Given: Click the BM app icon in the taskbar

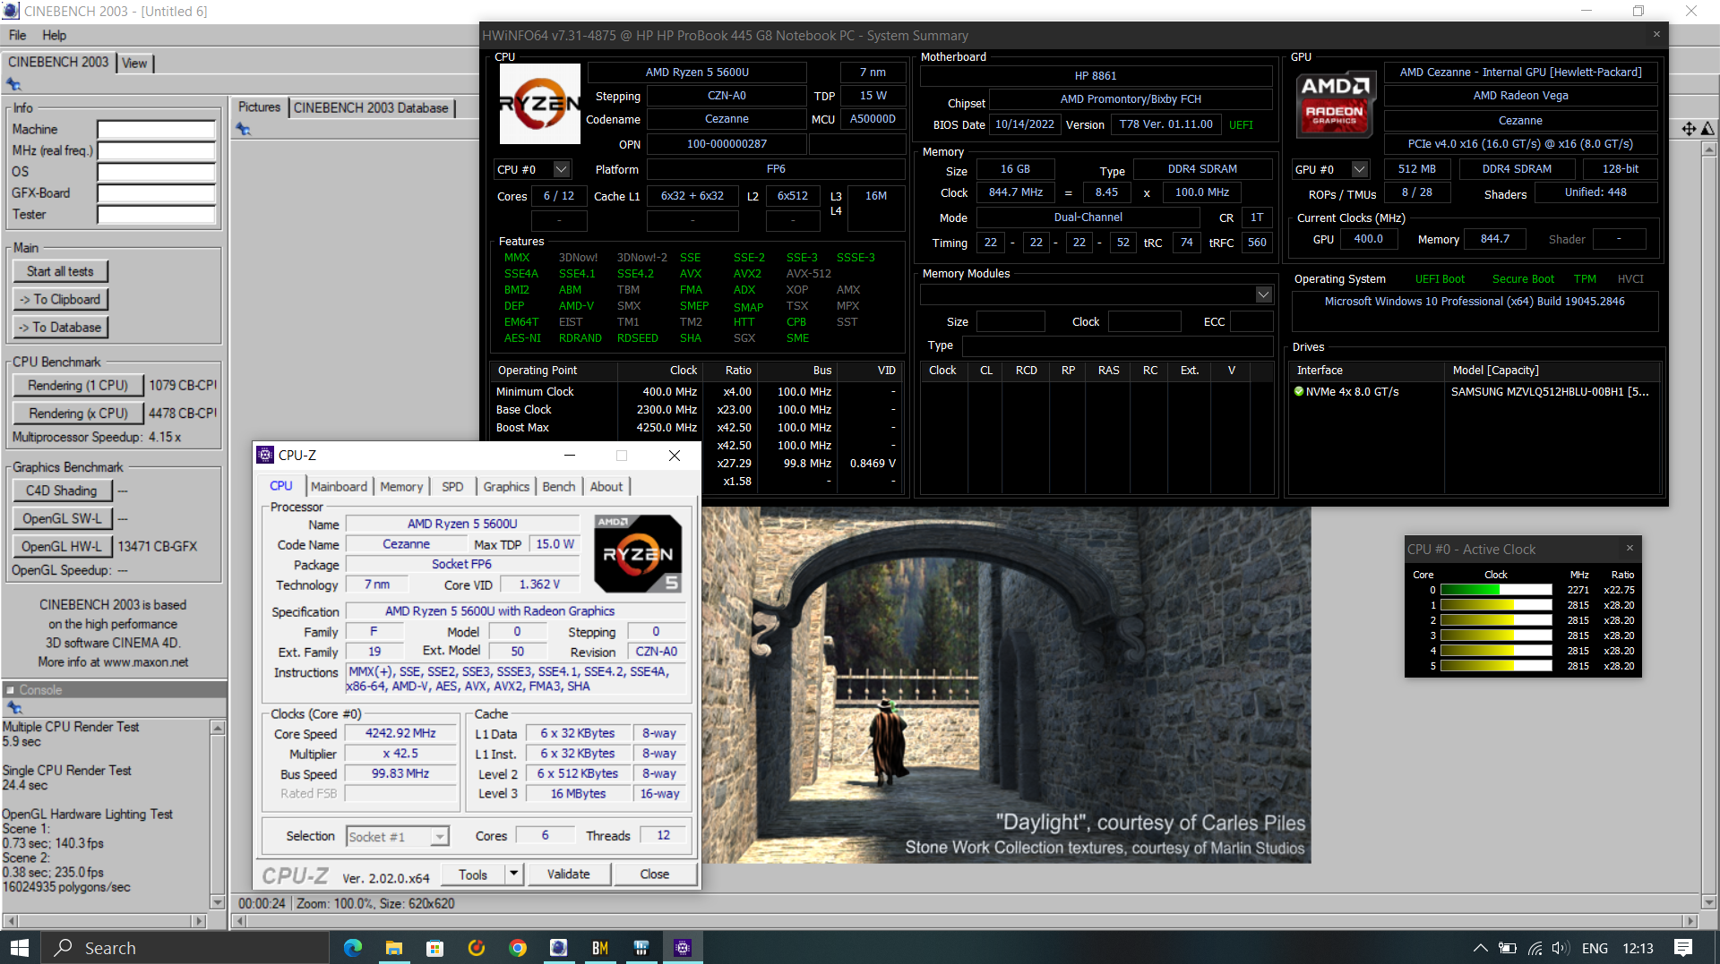Looking at the screenshot, I should pos(600,948).
